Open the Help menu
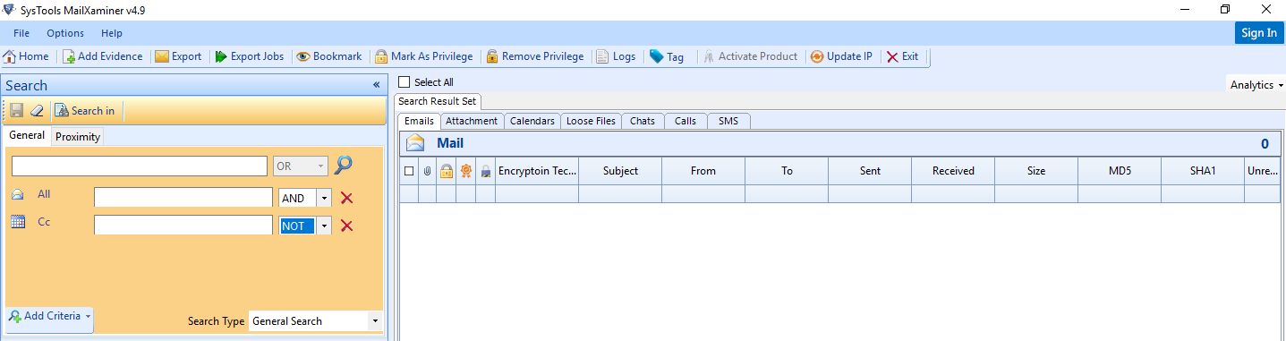The image size is (1286, 341). (112, 33)
